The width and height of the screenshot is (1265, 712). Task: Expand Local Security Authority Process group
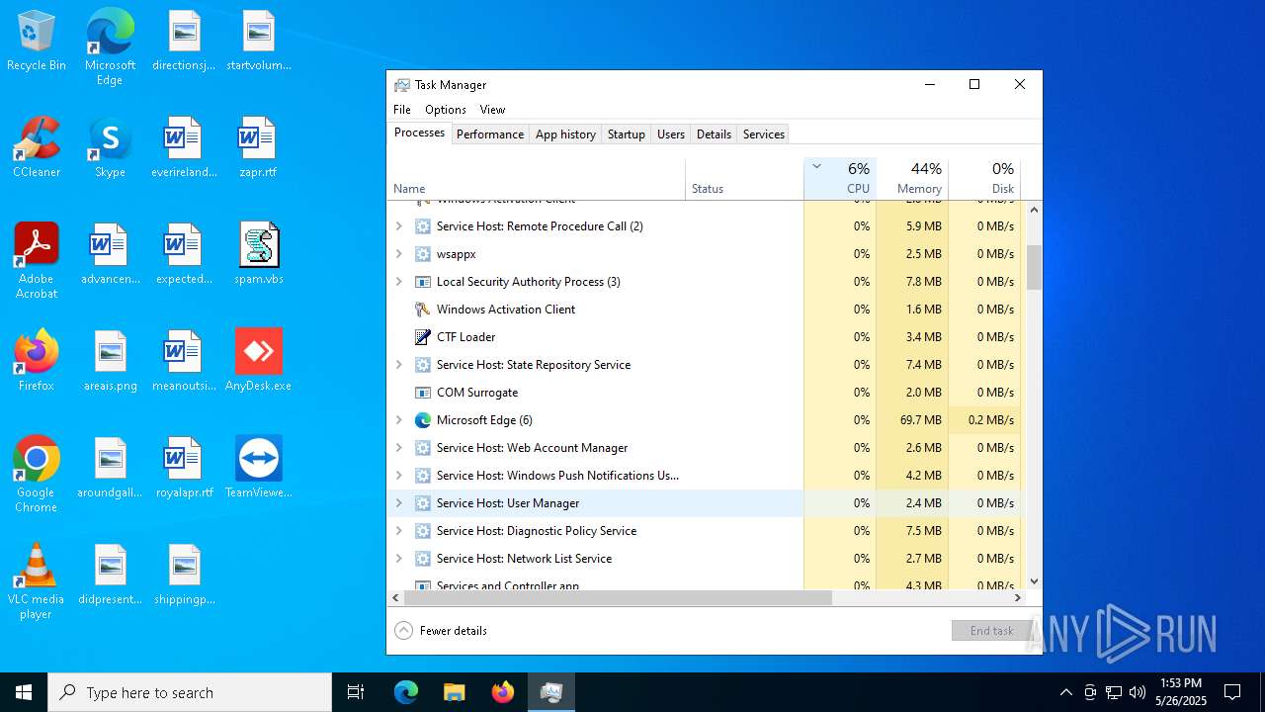pyautogui.click(x=399, y=282)
